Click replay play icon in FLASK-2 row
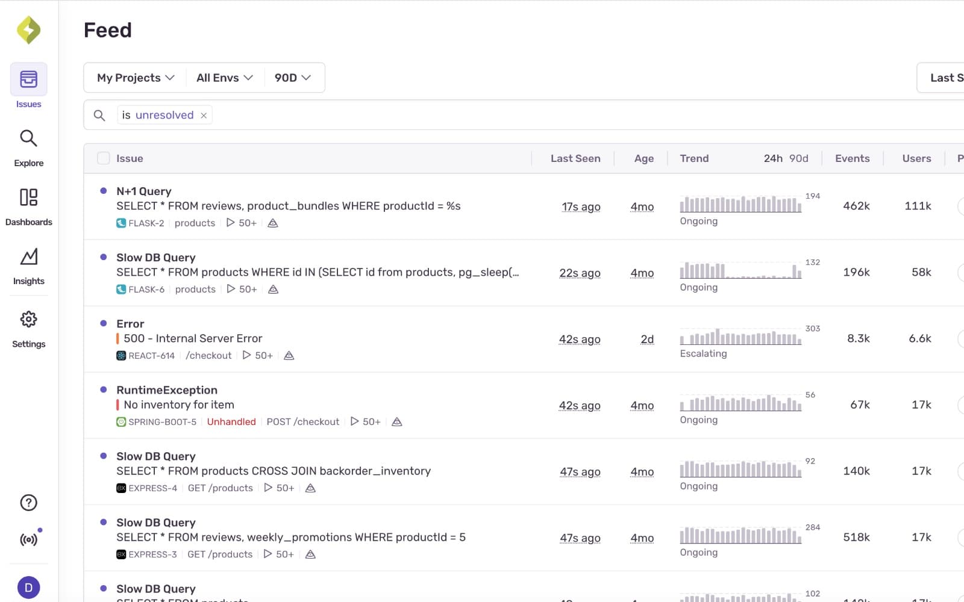The width and height of the screenshot is (964, 602). tap(230, 223)
